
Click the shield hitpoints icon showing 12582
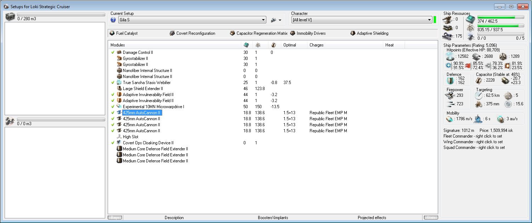pos(451,57)
